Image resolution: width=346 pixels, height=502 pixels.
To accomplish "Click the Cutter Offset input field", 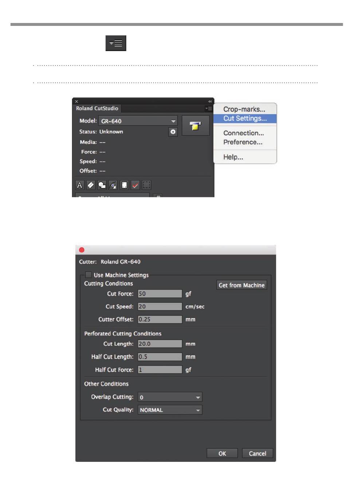I will 160,319.
